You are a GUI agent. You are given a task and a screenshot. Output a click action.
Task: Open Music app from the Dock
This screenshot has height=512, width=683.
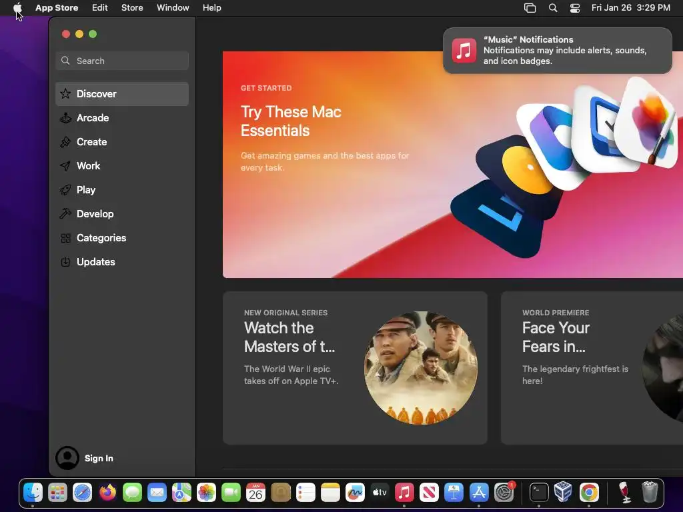tap(404, 493)
